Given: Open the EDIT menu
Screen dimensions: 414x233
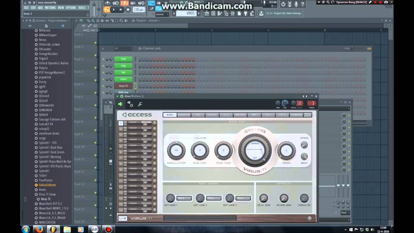Looking at the screenshot, I should point(33,8).
